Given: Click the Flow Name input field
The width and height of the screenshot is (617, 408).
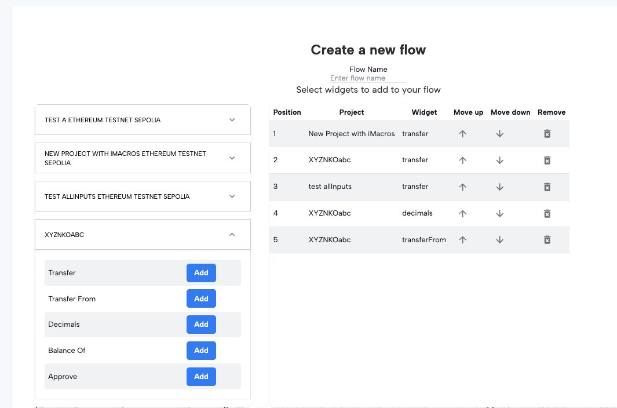Looking at the screenshot, I should (368, 78).
